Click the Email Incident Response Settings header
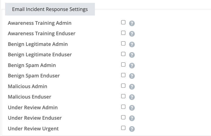This screenshot has width=211, height=136. point(50,9)
